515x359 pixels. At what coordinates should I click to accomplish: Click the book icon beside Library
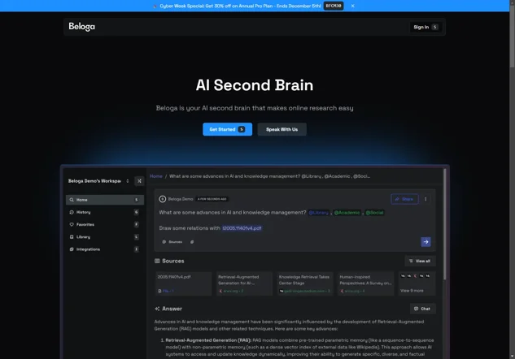pyautogui.click(x=72, y=236)
